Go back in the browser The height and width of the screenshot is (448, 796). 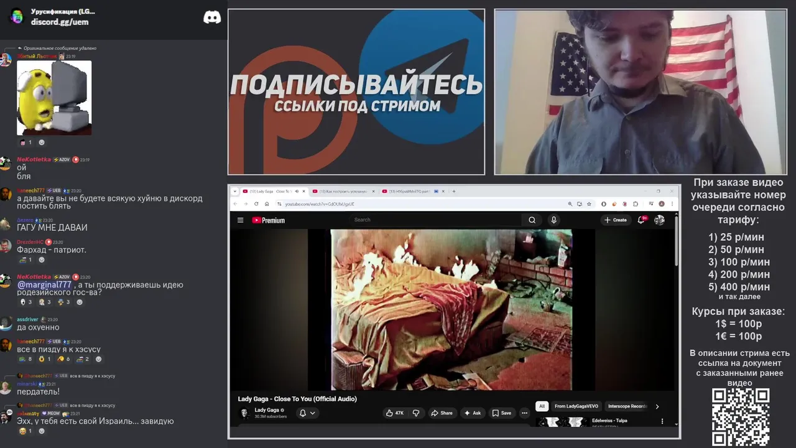pos(235,204)
